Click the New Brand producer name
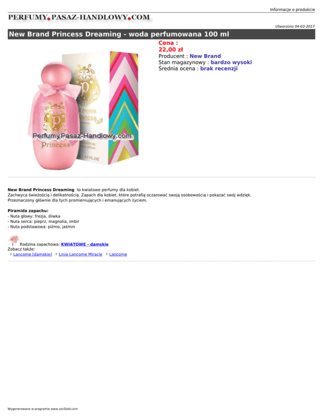The height and width of the screenshot is (418, 323). click(x=205, y=56)
